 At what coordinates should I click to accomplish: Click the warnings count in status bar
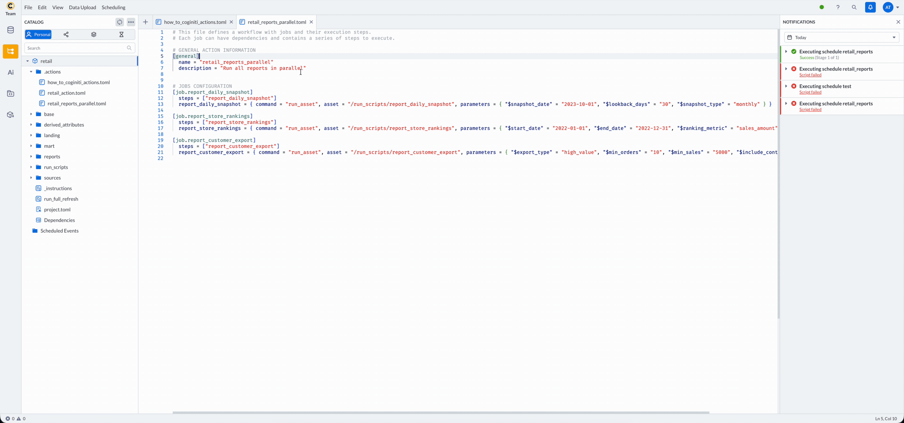[x=21, y=419]
